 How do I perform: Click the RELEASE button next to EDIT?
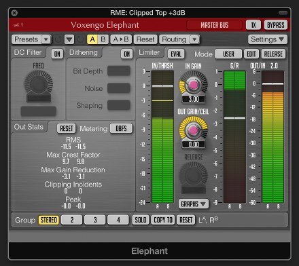tap(273, 54)
